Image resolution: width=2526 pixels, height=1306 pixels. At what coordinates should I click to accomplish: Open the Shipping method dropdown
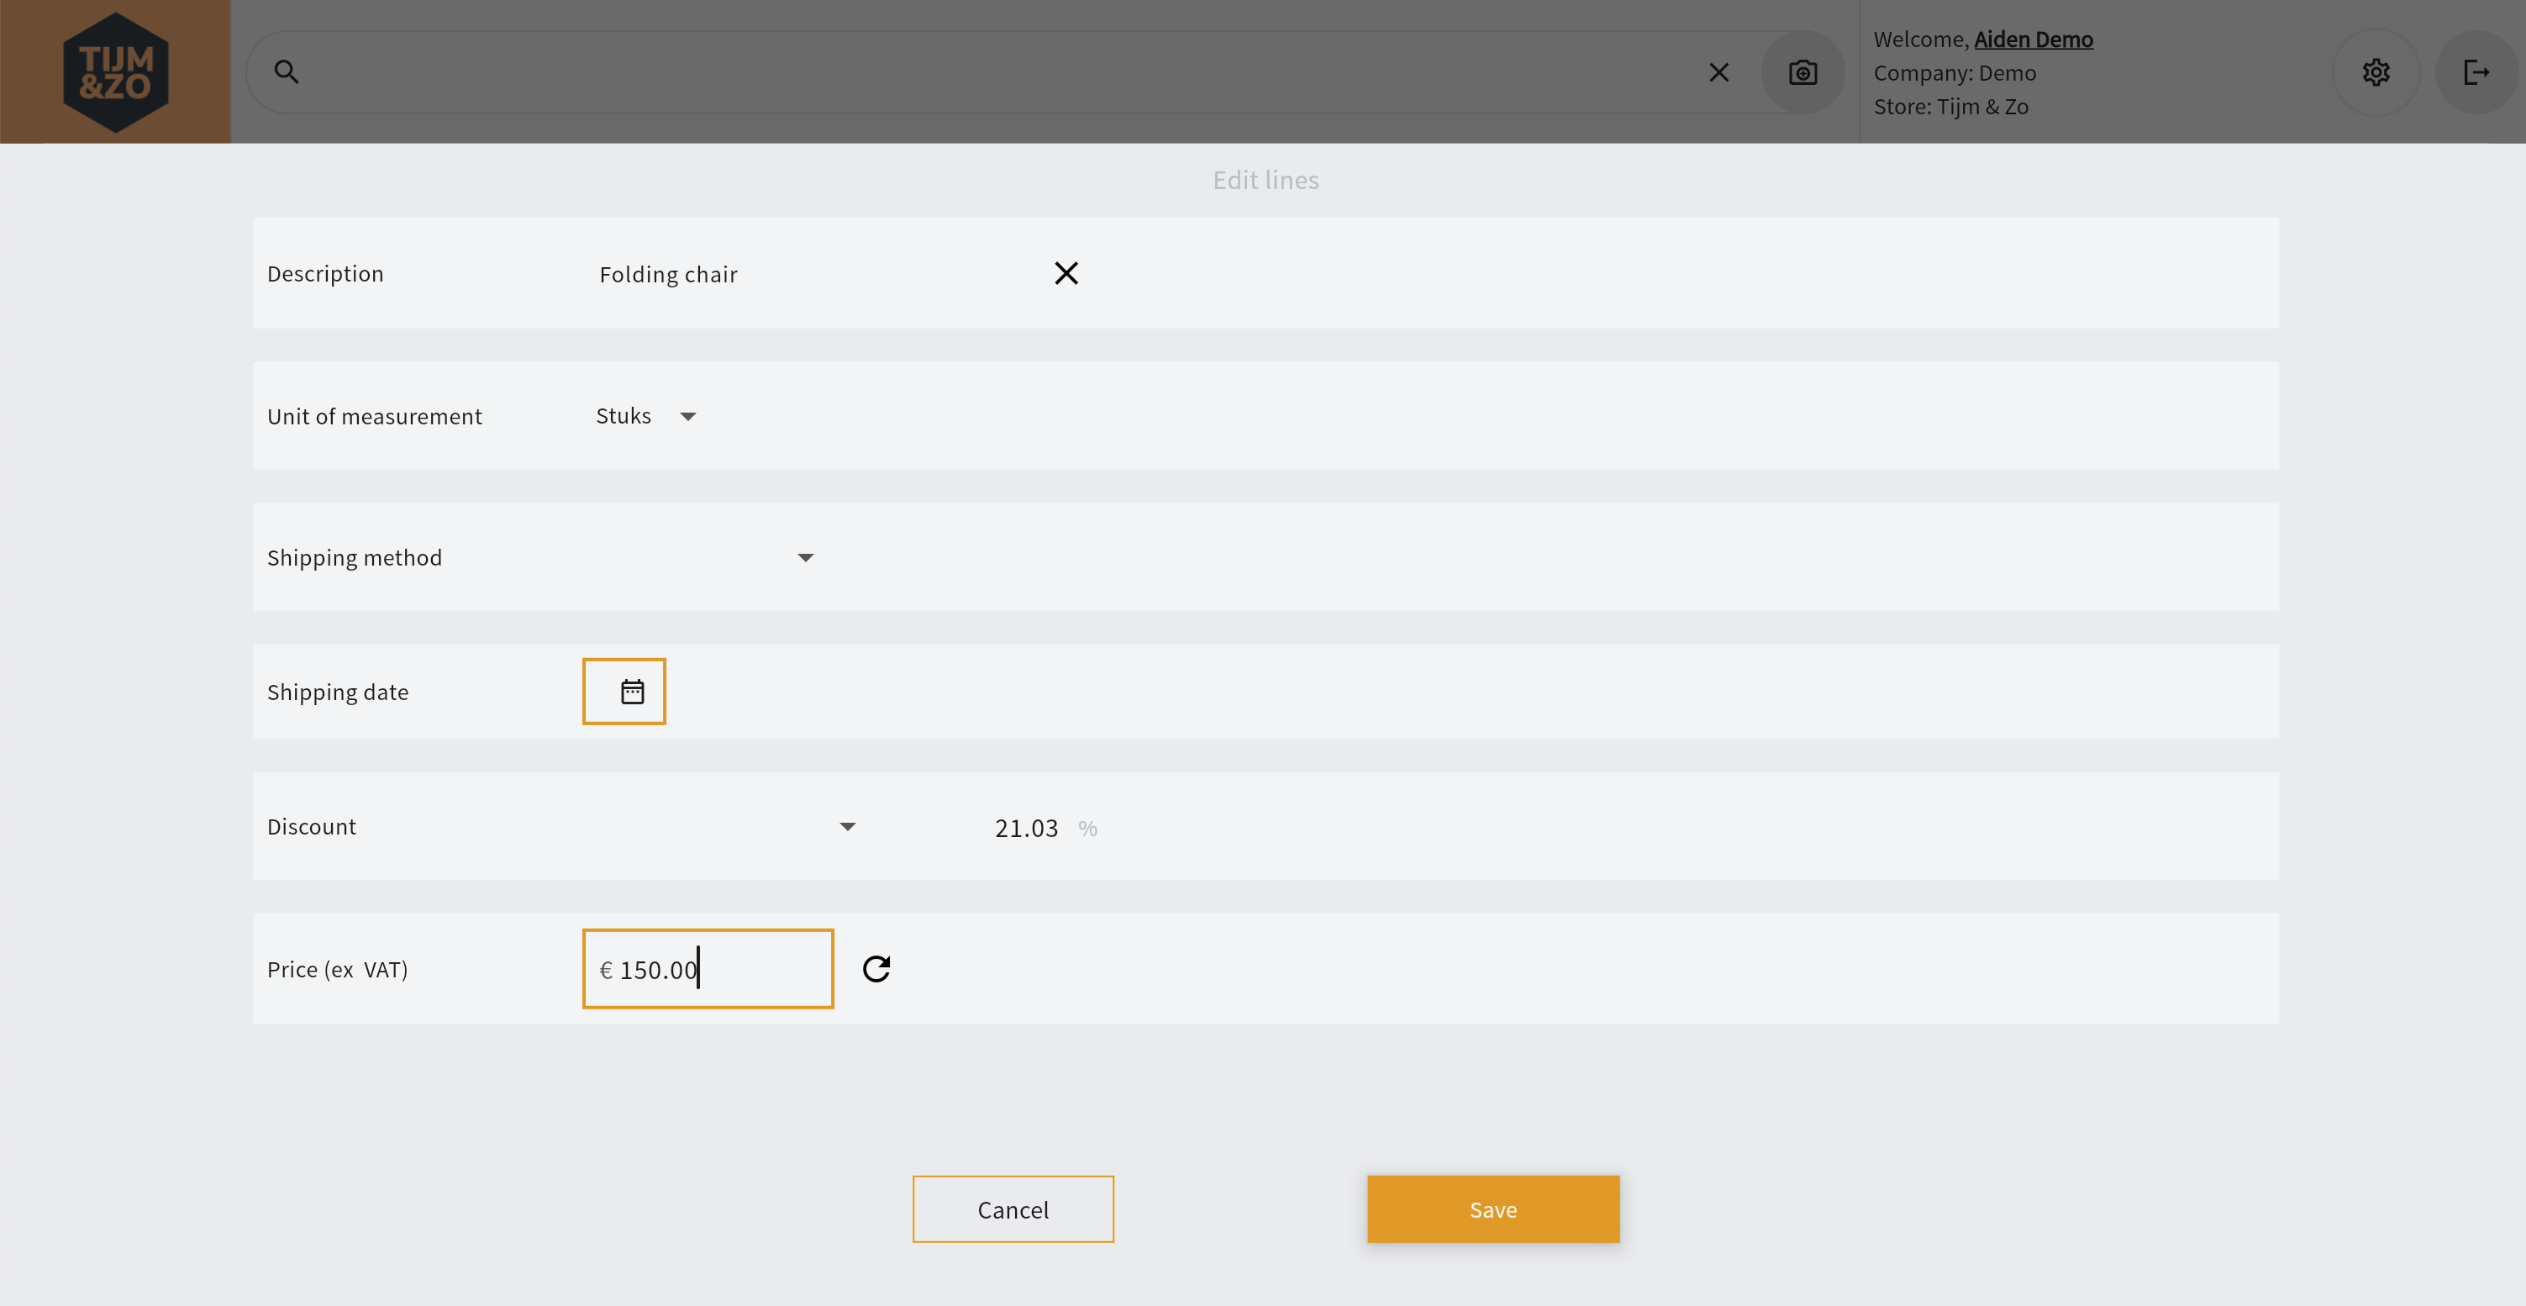(x=805, y=558)
